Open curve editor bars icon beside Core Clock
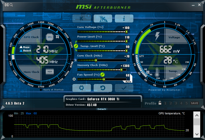Viewport: 205px width, 140px height. 75,60
